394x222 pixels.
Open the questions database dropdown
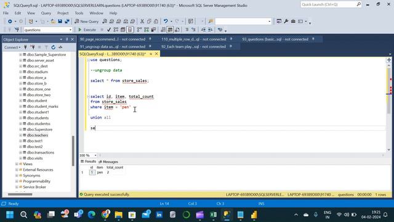[70, 30]
